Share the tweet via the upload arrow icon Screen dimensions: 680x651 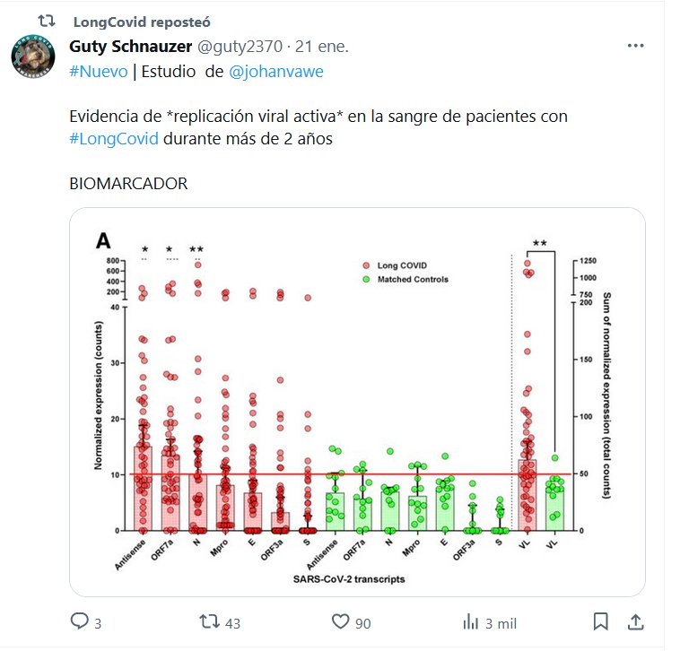click(x=634, y=621)
